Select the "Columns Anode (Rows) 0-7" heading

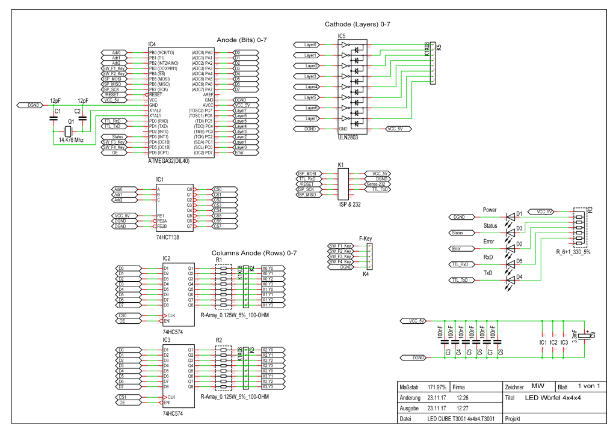point(254,253)
